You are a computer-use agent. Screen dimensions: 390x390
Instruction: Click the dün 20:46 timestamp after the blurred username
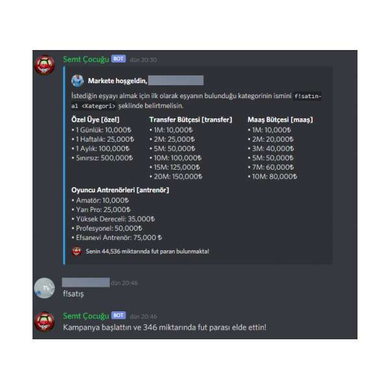[124, 283]
